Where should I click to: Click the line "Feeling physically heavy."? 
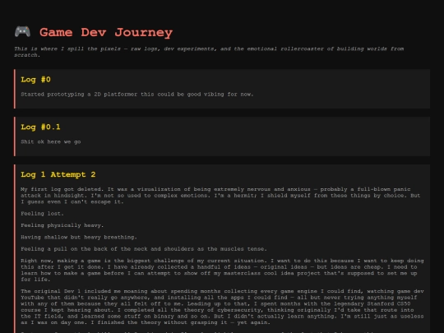tap(62, 225)
